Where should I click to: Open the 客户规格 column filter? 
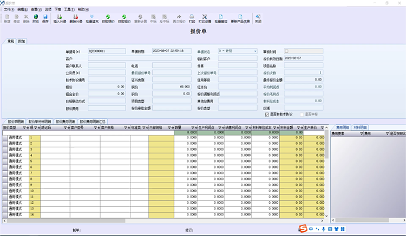[x=126, y=128]
